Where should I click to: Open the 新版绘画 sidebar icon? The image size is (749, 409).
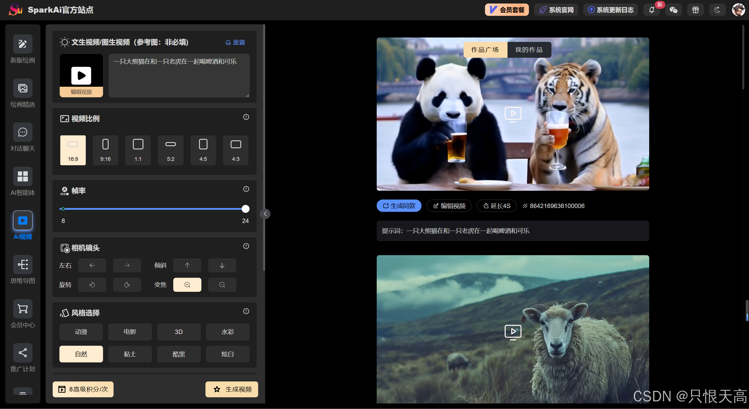[23, 44]
